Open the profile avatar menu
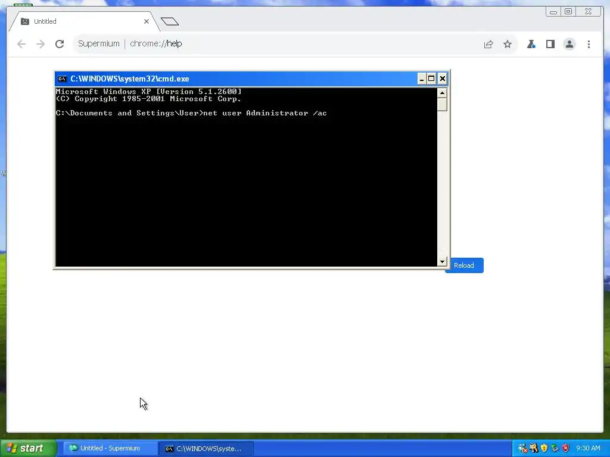This screenshot has height=457, width=610. [569, 44]
